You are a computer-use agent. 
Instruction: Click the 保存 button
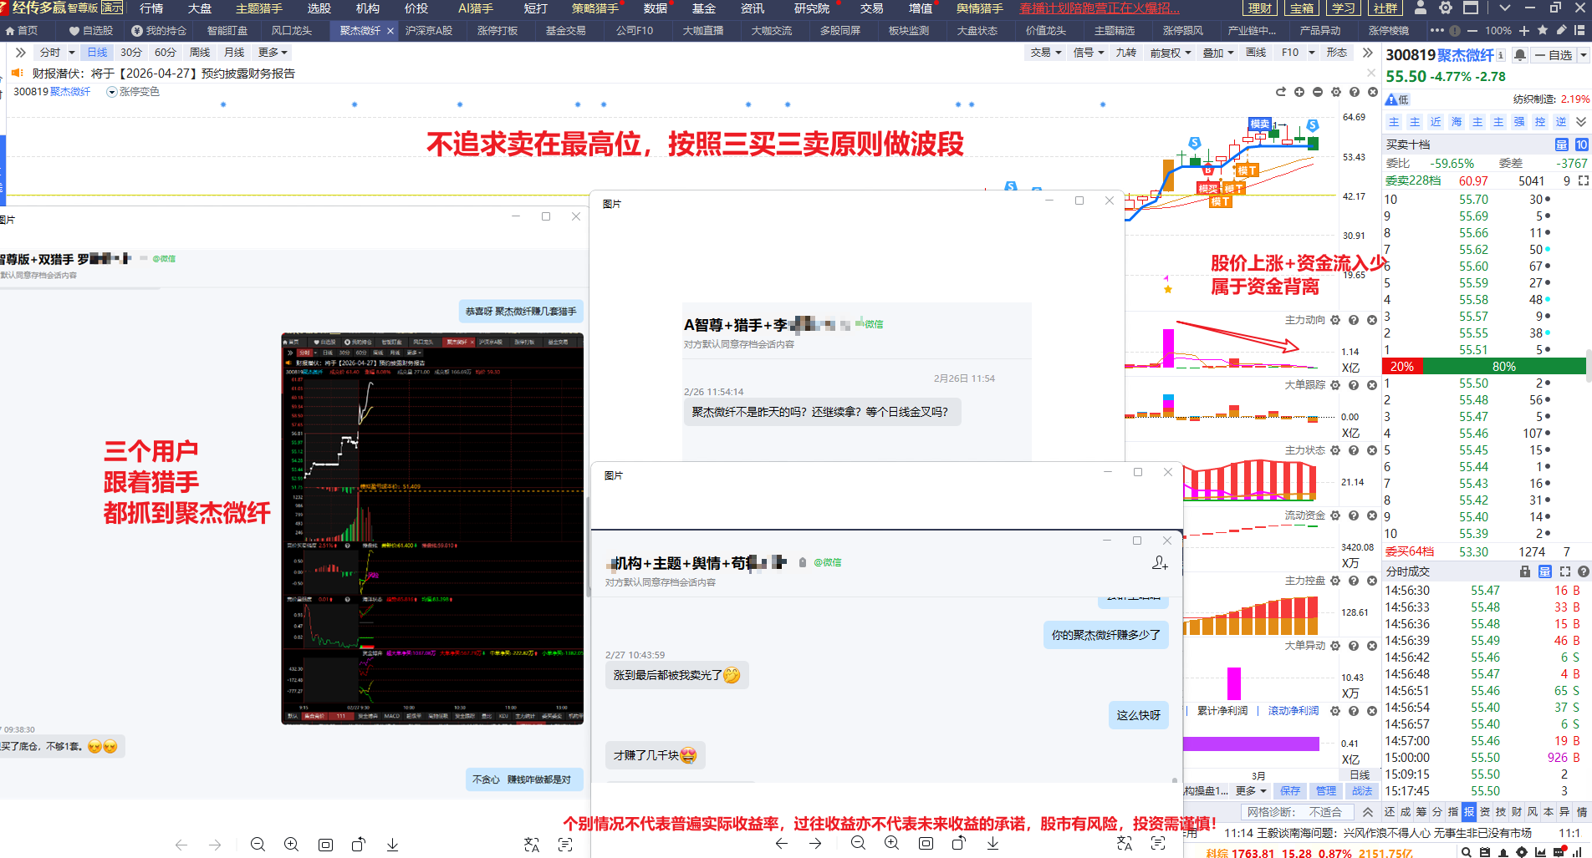(1290, 791)
